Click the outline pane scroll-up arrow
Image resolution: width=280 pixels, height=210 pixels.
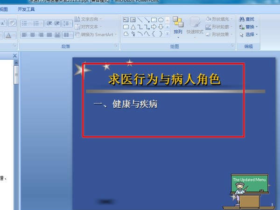point(16,63)
